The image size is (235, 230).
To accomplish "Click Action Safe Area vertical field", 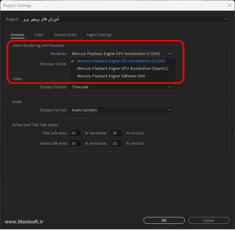I will [x=116, y=144].
